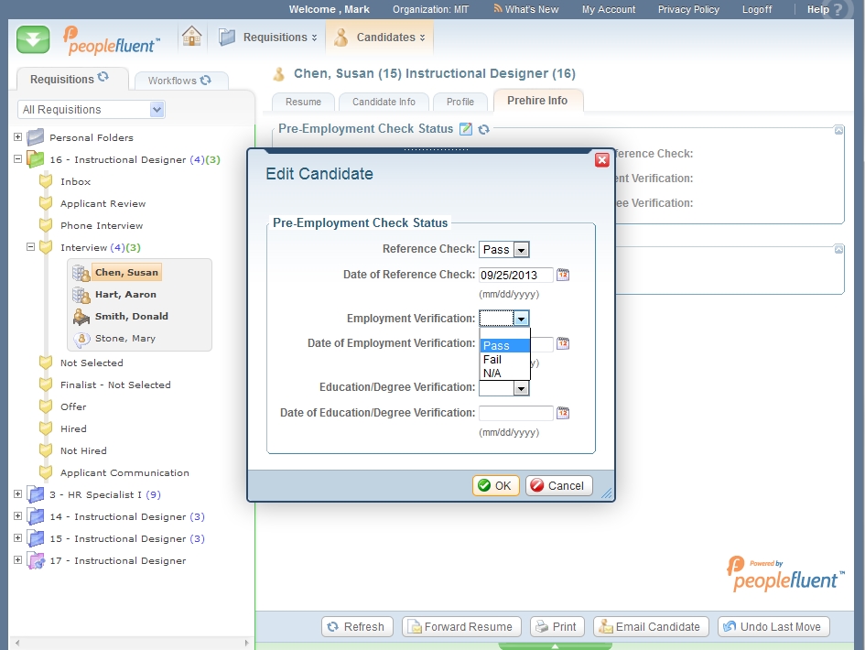Collapse the Interview folder node
The image size is (865, 650).
point(30,247)
